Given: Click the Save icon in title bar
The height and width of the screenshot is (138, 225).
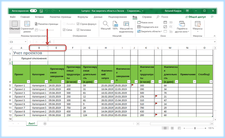Looking at the screenshot, I should point(41,11).
